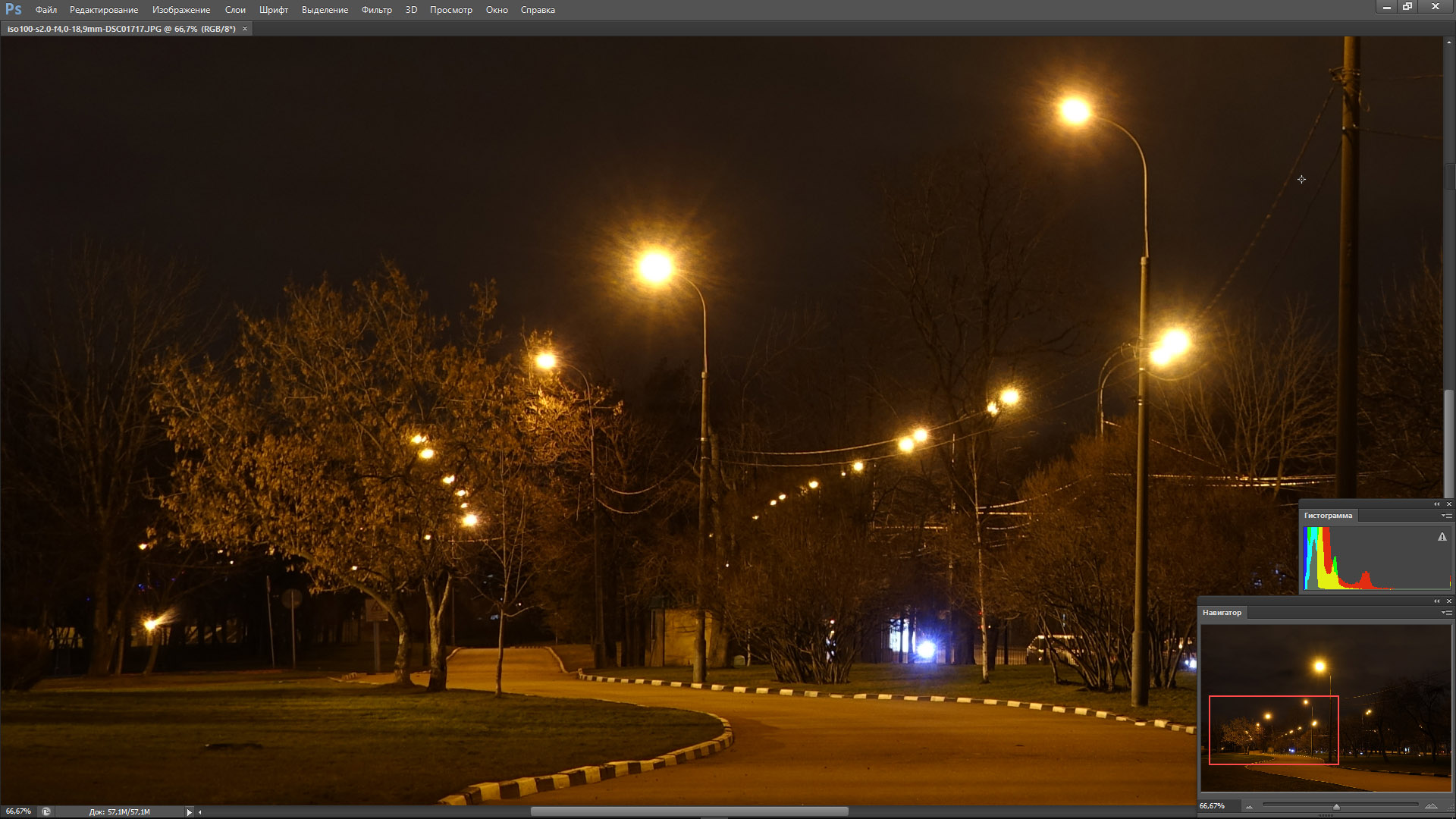This screenshot has width=1456, height=819.
Task: Open the Фильтр menu
Action: 376,10
